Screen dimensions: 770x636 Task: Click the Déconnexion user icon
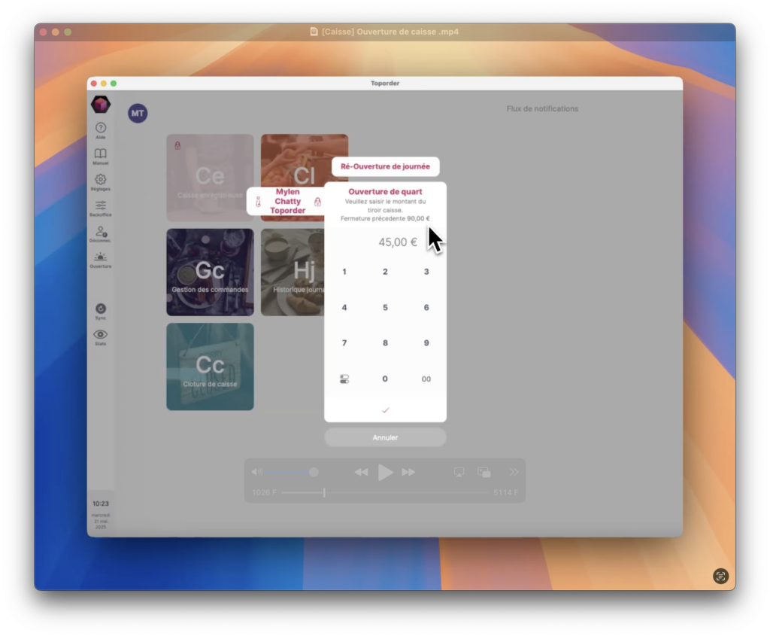pos(100,232)
